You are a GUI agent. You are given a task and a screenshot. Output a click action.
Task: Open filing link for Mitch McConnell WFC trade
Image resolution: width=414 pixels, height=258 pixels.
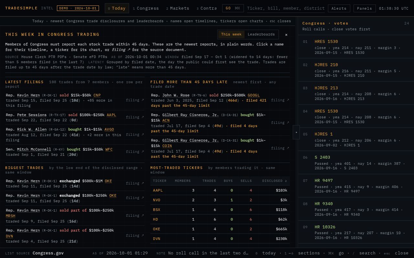click(x=135, y=152)
